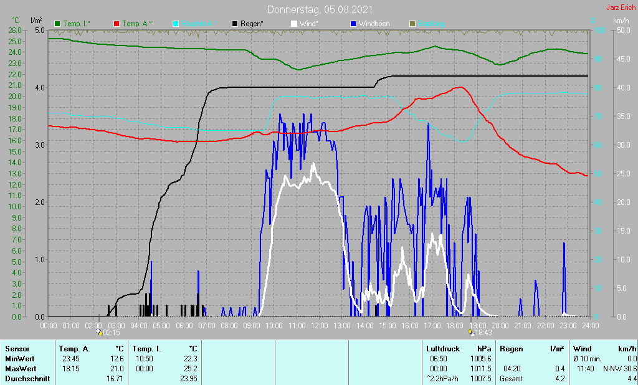Click the chart title 'Donnerstag, 05.08.2021'
Viewport: 638px width, 385px height.
320,9
